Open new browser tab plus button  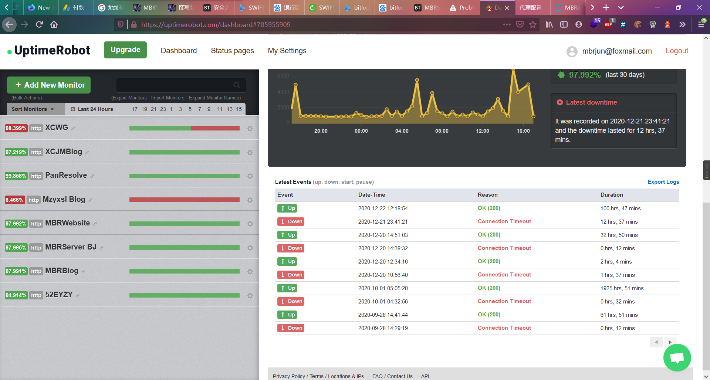click(606, 7)
